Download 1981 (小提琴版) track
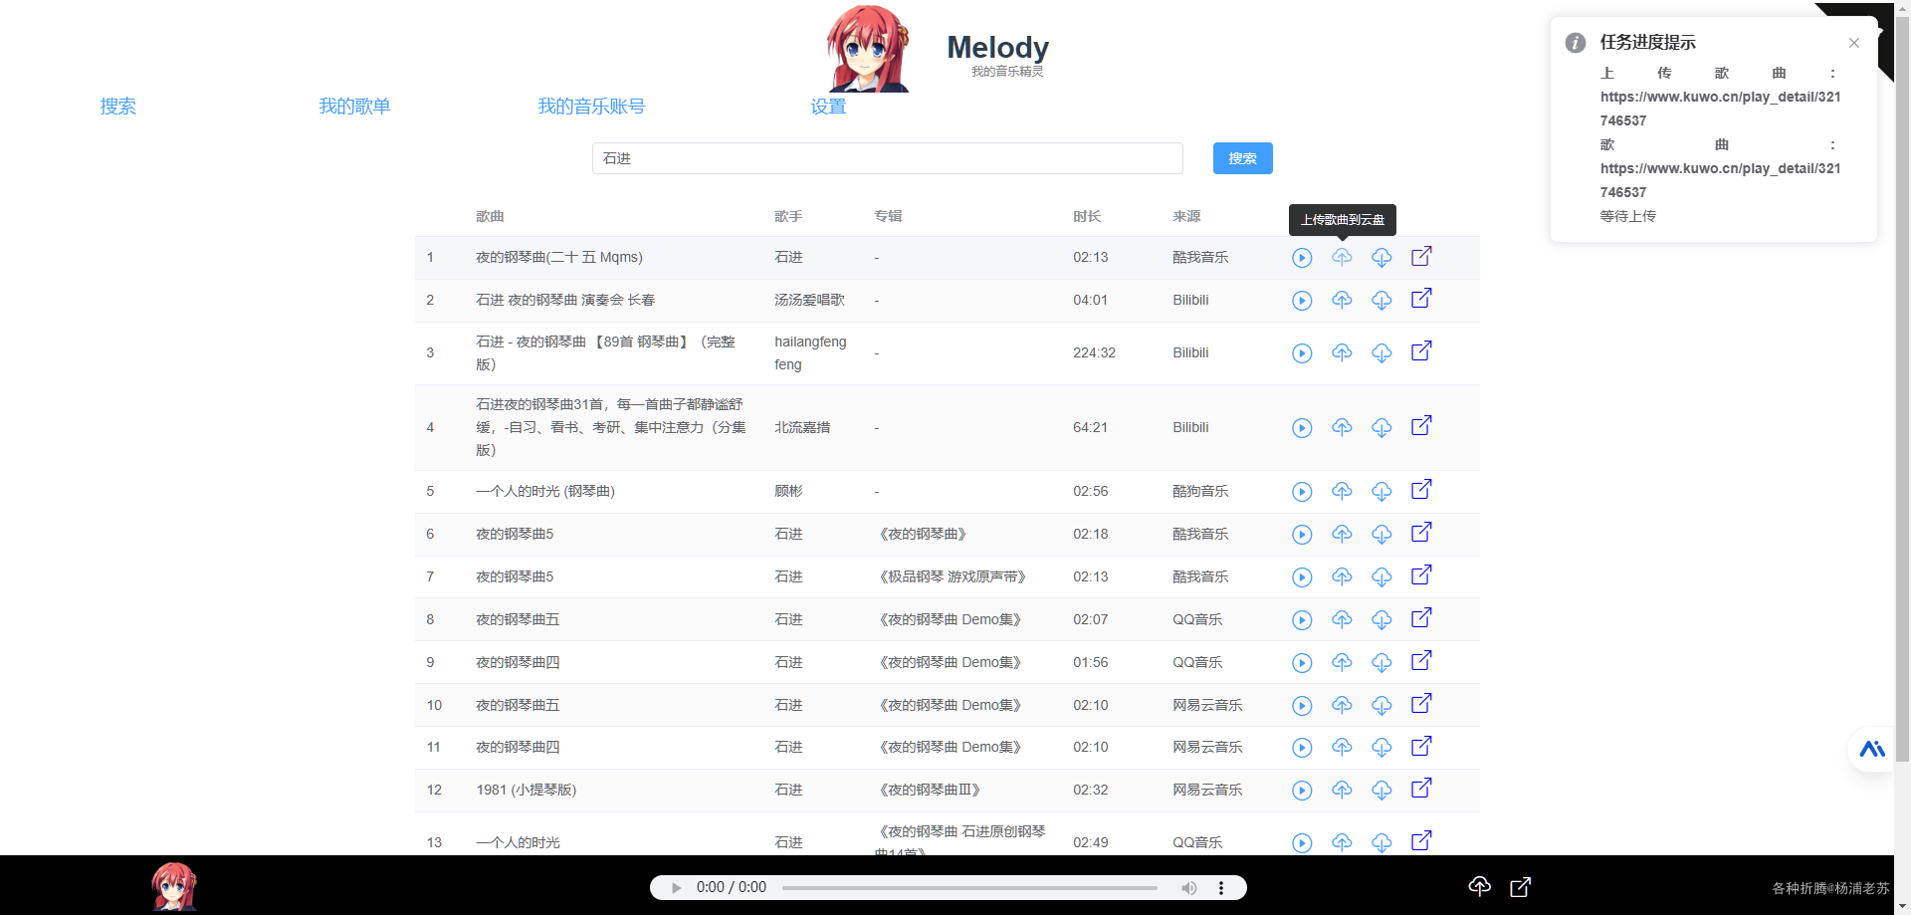Viewport: 1911px width, 915px height. [1381, 791]
